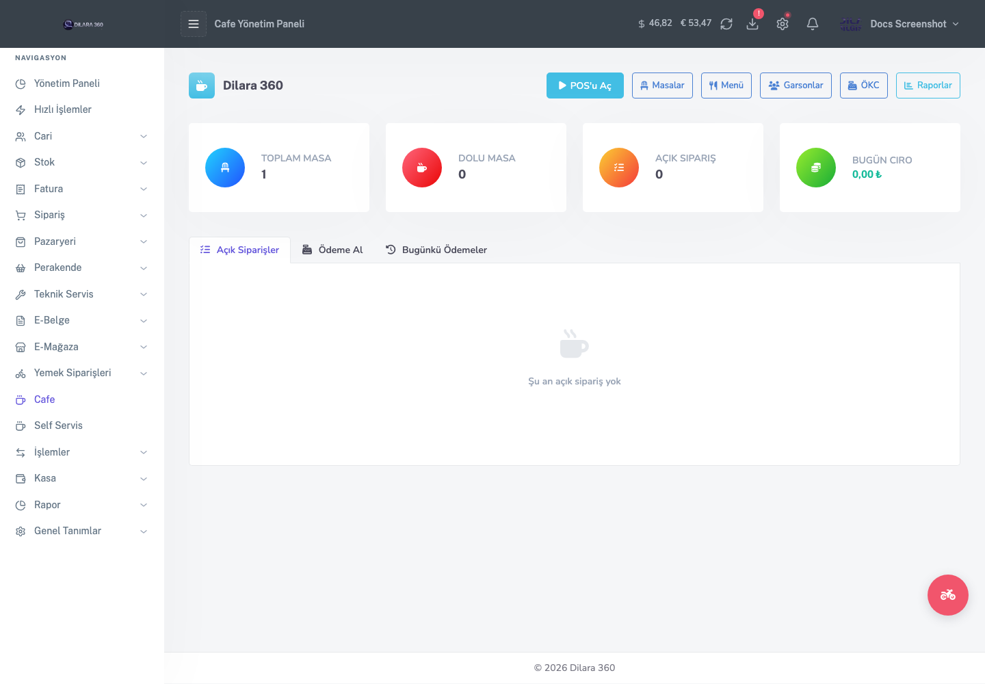
Task: Open the Docs Screenshot user dropdown
Action: click(899, 24)
